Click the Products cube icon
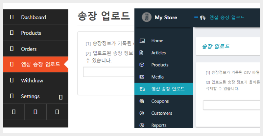This screenshot has width=263, height=136. [x=142, y=65]
